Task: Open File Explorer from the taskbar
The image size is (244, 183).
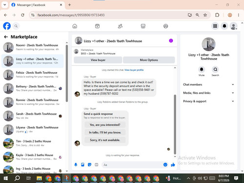Action: coord(39,178)
